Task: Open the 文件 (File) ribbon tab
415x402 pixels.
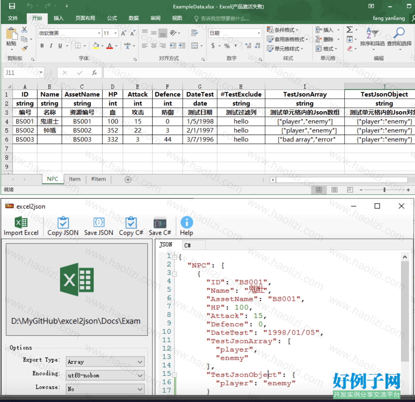Action: click(13, 18)
